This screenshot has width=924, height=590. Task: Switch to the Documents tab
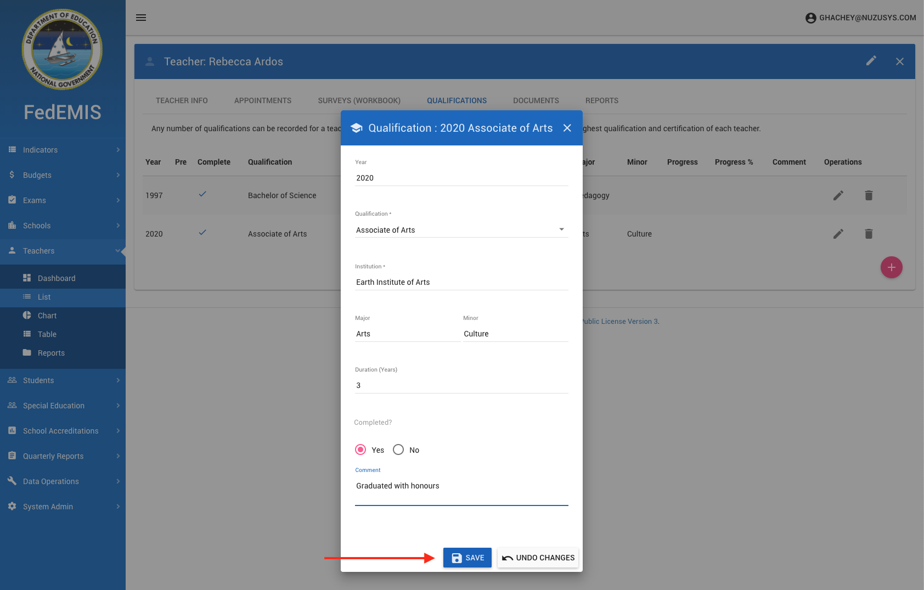click(536, 100)
